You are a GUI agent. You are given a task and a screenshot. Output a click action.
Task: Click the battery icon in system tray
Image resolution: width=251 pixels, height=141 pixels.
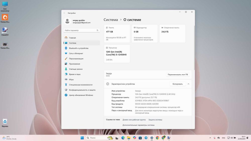pyautogui.click(x=235, y=138)
